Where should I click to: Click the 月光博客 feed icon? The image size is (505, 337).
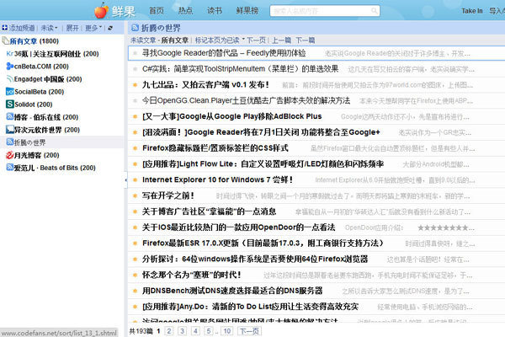(x=9, y=155)
